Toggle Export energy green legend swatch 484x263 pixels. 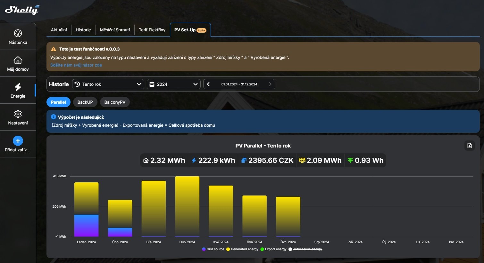click(262, 249)
